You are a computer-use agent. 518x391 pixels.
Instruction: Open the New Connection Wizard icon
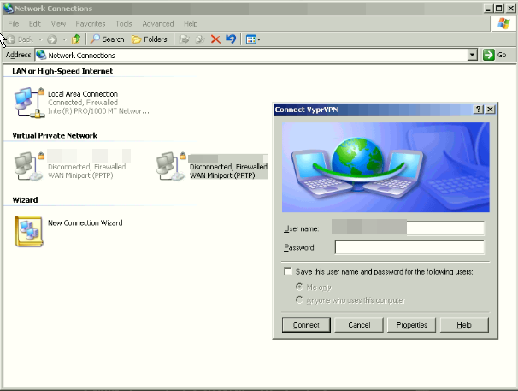[x=28, y=231]
